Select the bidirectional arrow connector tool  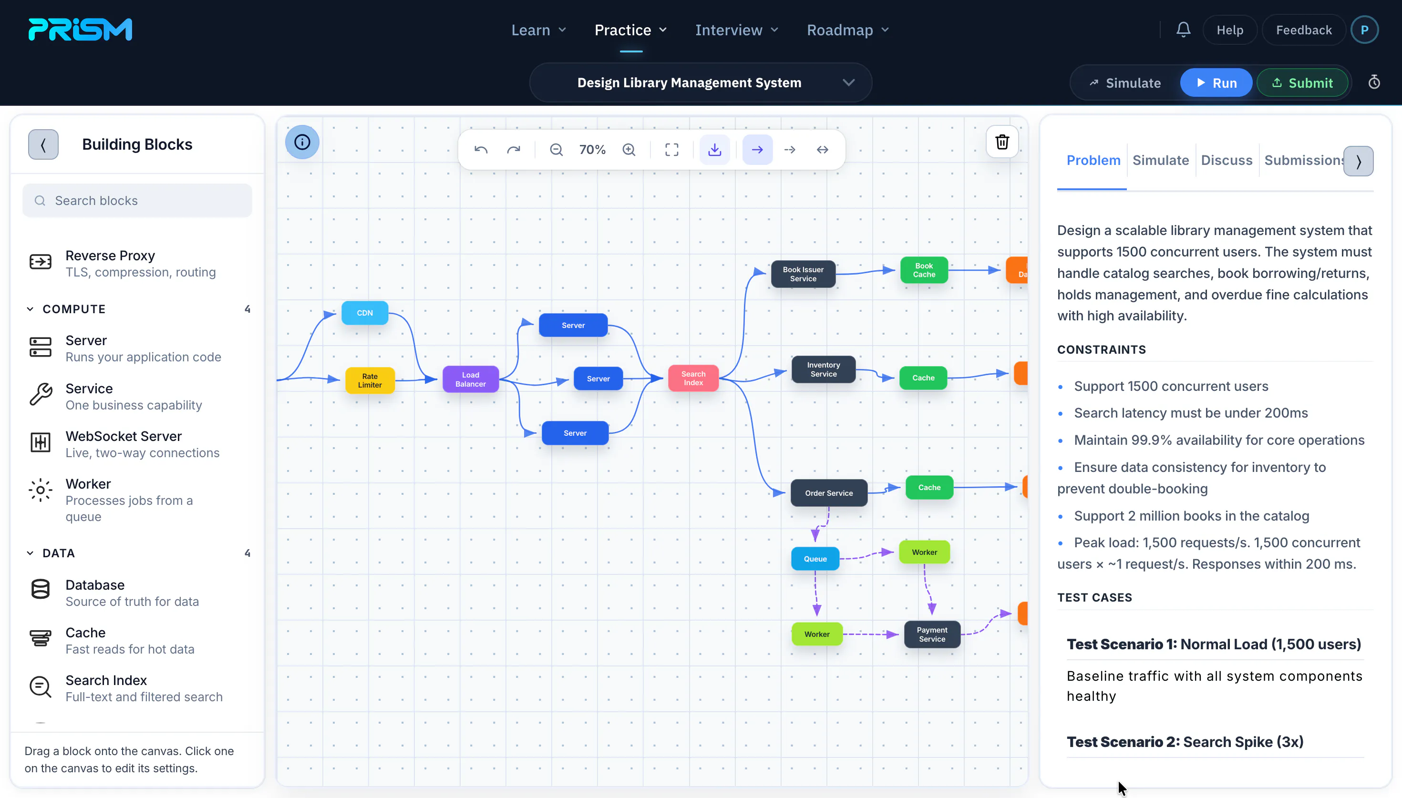[x=823, y=150]
